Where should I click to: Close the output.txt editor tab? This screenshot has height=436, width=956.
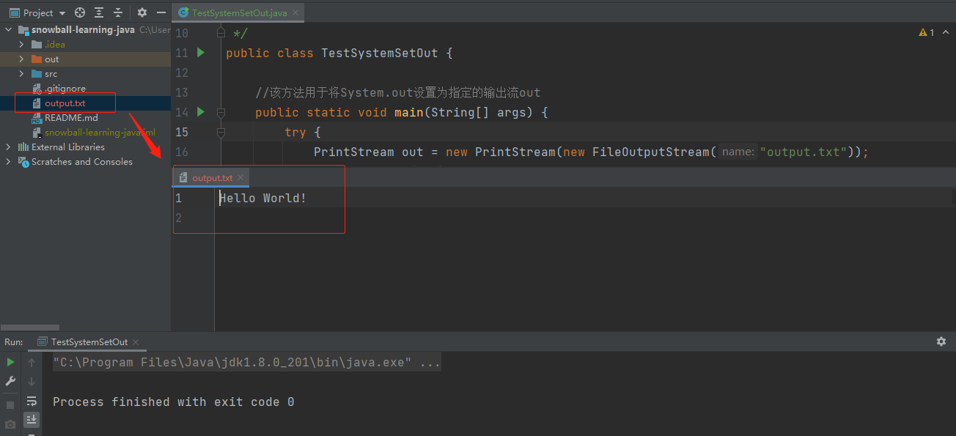tap(240, 178)
